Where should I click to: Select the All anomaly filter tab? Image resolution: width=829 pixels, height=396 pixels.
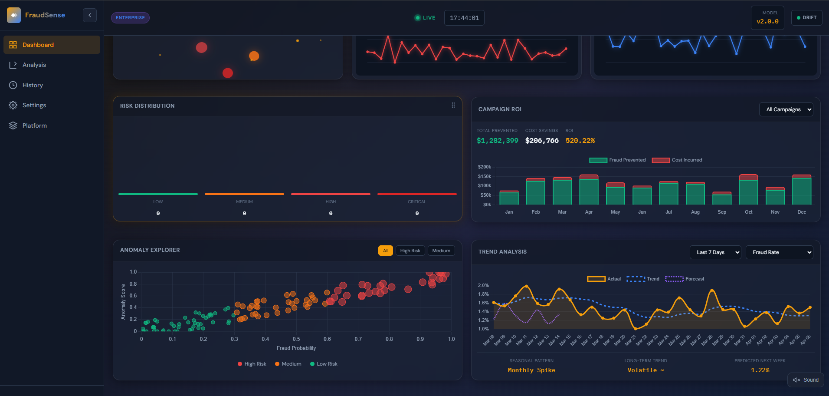[386, 251]
